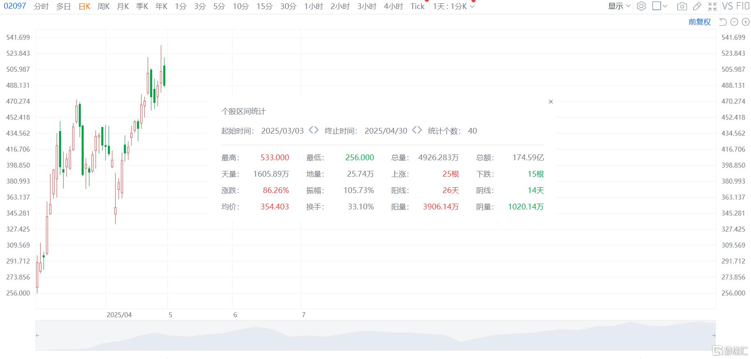Screen dimensions: 751x359
Task: Choose the 3小时 interval
Action: pyautogui.click(x=367, y=6)
